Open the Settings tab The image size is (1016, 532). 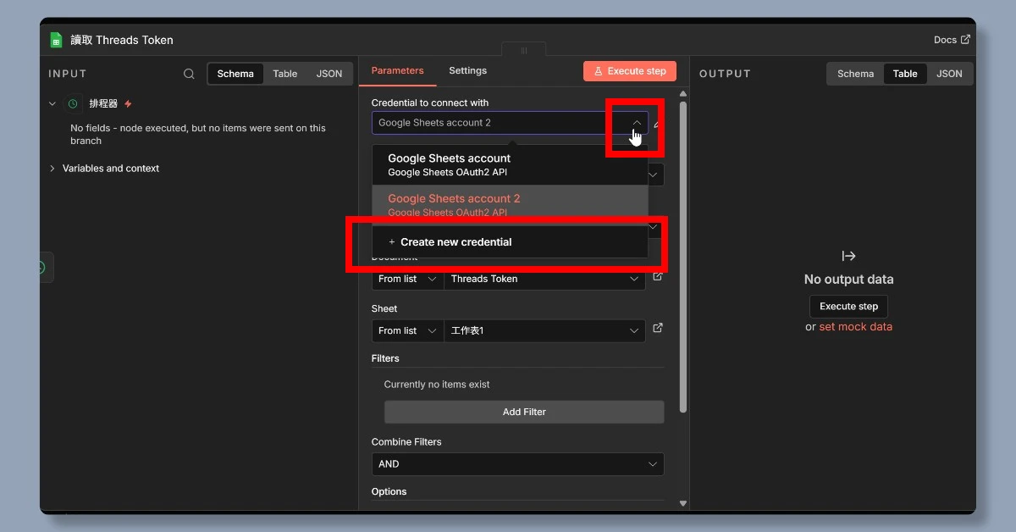point(467,70)
